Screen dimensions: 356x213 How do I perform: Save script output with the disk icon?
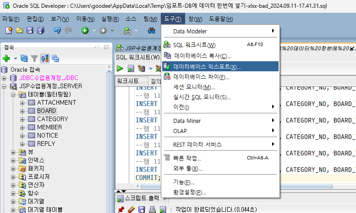tap(142, 210)
